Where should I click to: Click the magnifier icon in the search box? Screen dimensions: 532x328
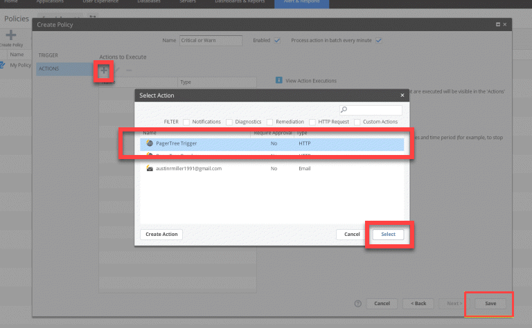[344, 110]
